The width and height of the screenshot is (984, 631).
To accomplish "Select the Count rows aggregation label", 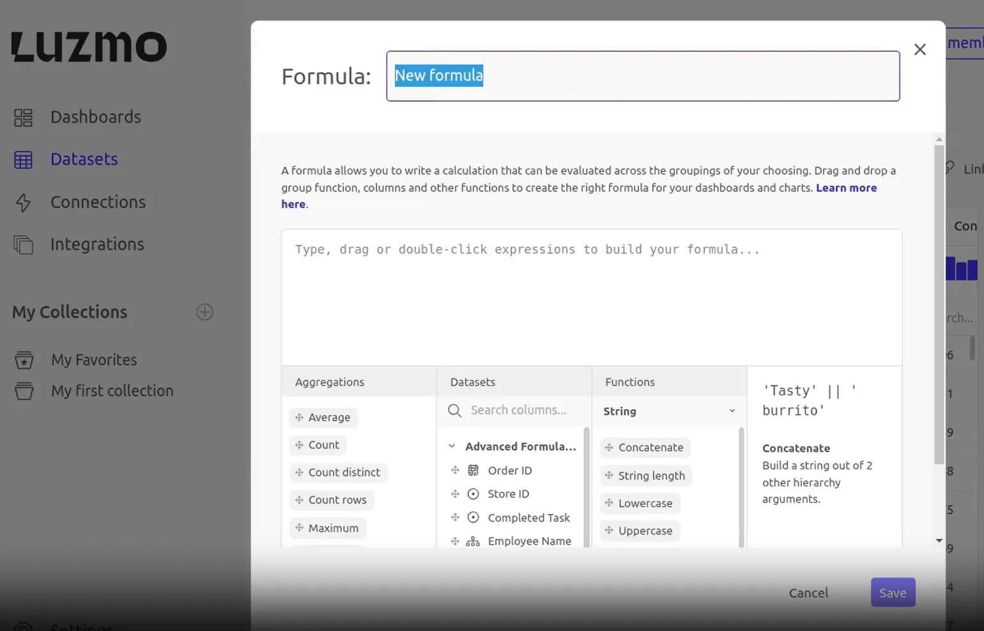I will point(337,500).
